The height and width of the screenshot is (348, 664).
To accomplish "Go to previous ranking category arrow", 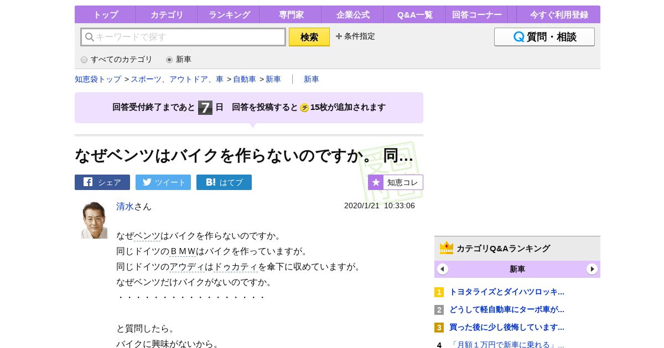I will pyautogui.click(x=443, y=269).
